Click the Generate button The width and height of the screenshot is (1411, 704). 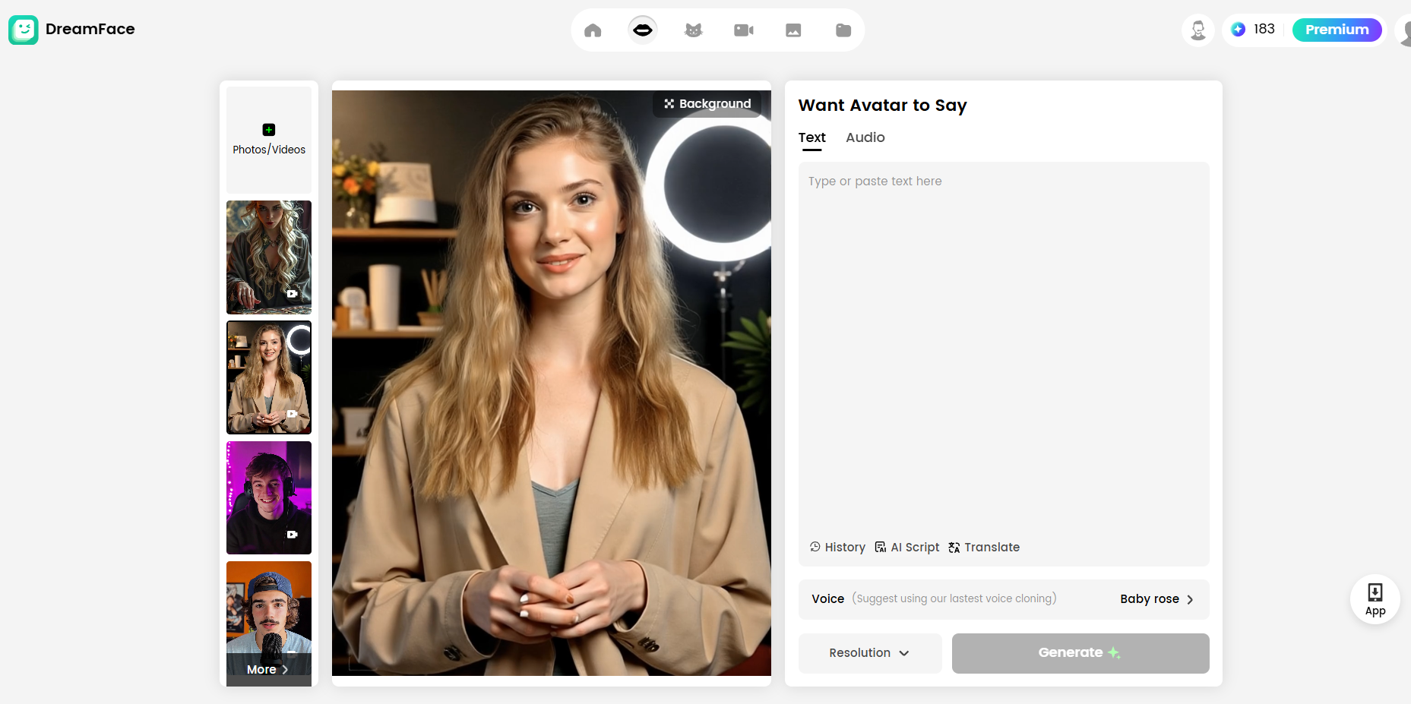[1080, 652]
